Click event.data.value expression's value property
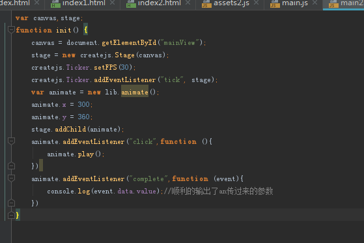 pos(147,191)
